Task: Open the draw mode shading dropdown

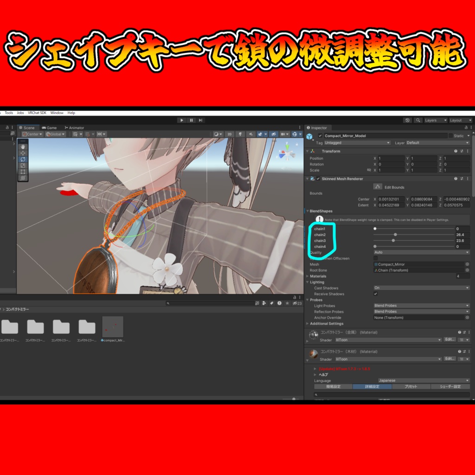Action: pos(218,134)
